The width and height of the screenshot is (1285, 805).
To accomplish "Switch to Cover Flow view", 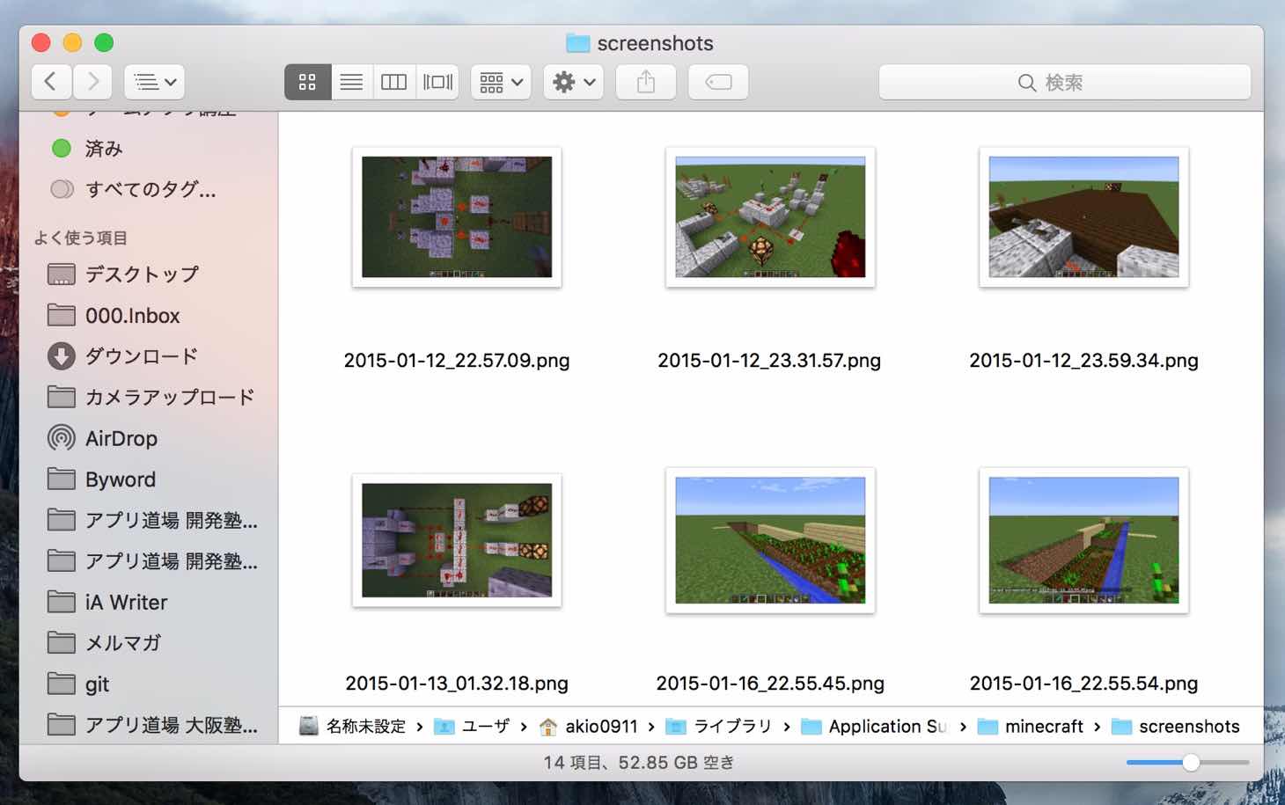I will [437, 82].
